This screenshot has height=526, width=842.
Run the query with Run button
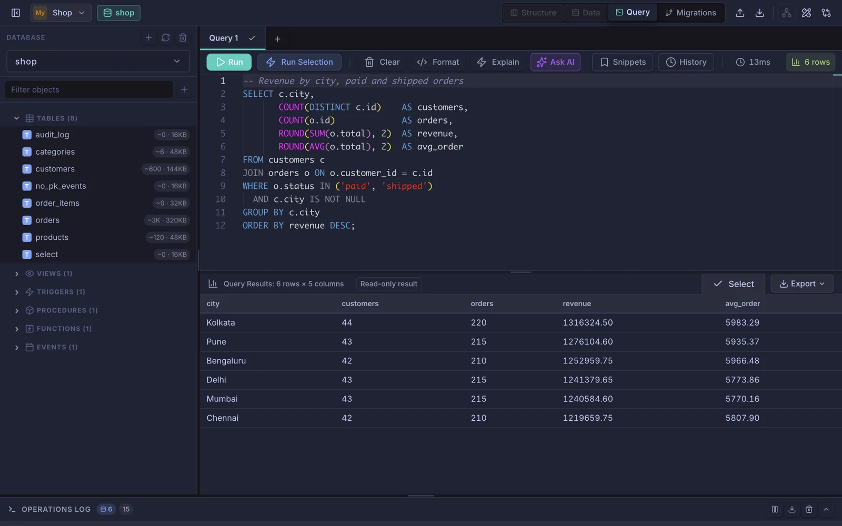pos(229,62)
